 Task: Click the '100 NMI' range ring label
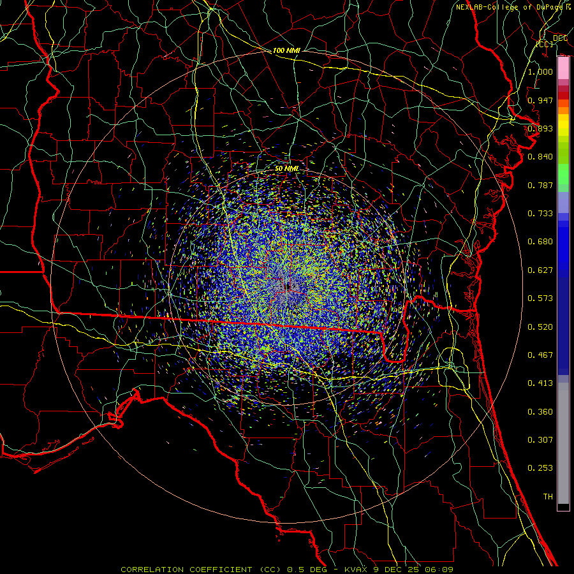pyautogui.click(x=286, y=50)
